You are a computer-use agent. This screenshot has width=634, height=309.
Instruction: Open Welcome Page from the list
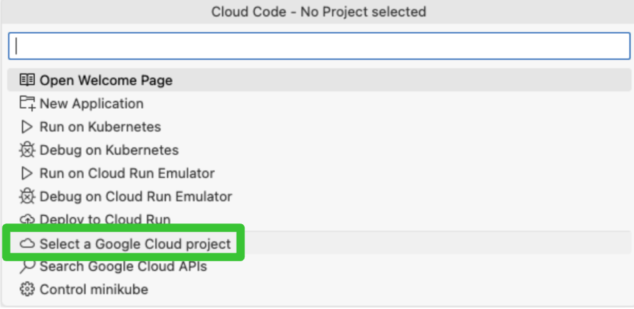pyautogui.click(x=106, y=80)
